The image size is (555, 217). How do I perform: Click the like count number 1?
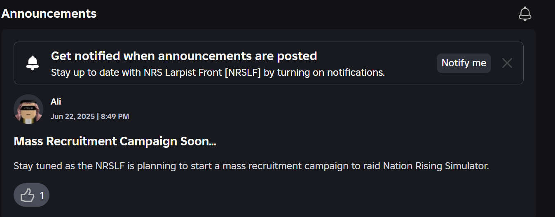[42, 195]
